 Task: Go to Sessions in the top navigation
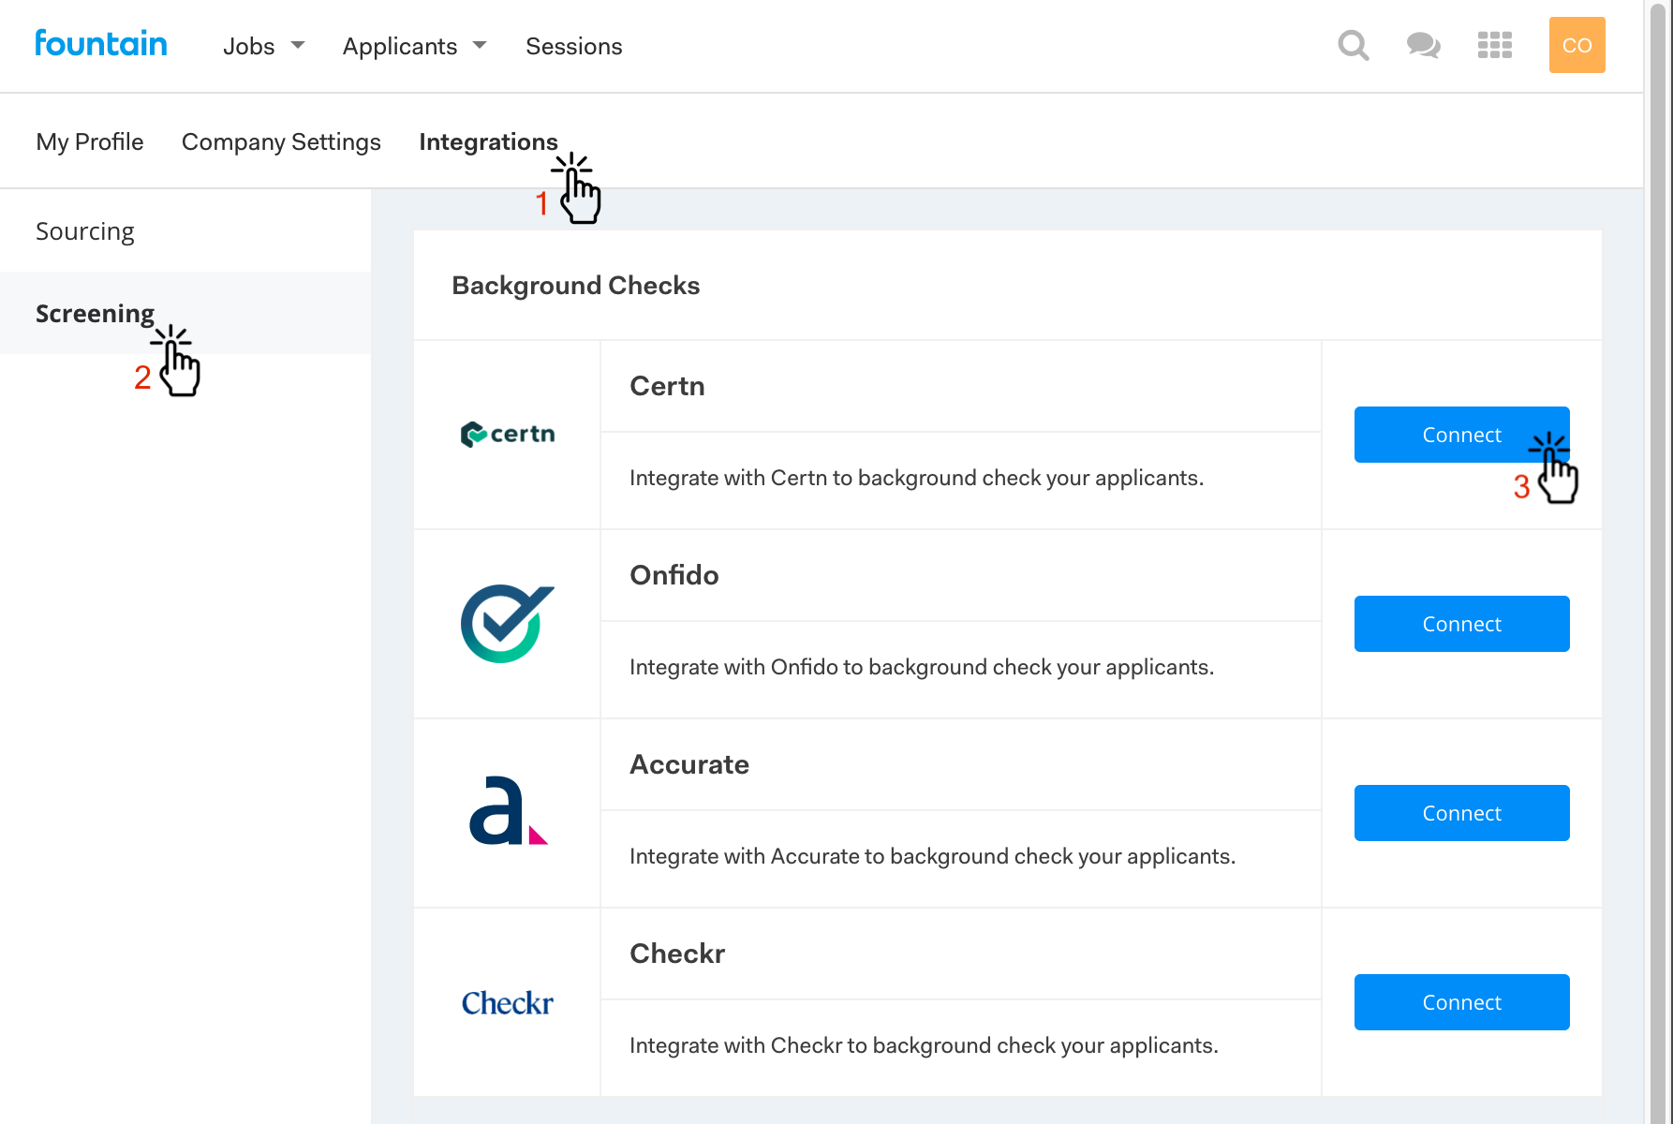pos(573,46)
